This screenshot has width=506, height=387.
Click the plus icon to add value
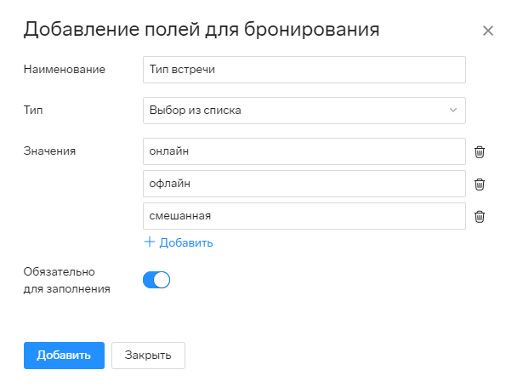150,242
